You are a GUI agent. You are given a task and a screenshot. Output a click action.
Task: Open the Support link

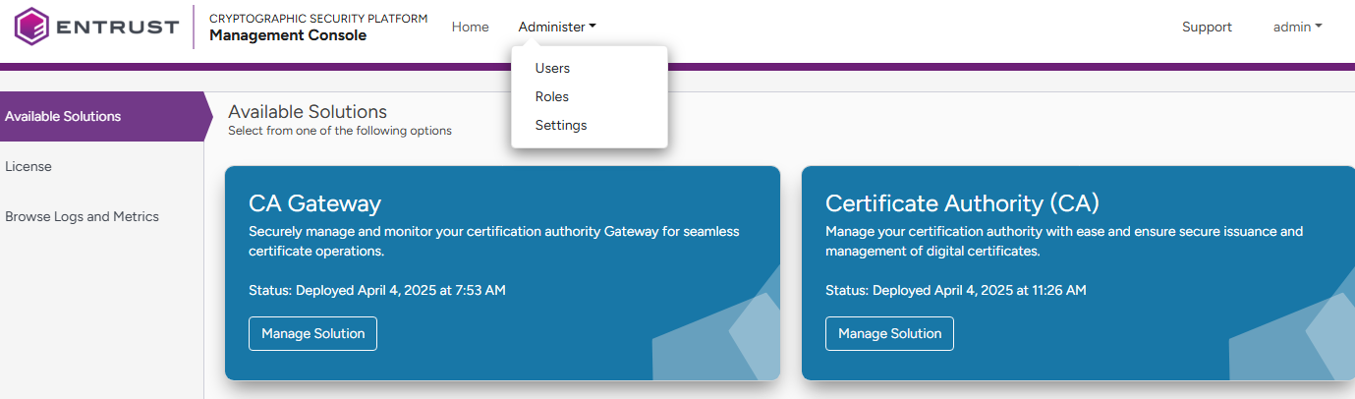pos(1207,28)
